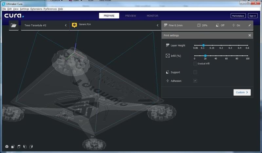
Task: Click the support Off summary icon
Action: (x=217, y=25)
